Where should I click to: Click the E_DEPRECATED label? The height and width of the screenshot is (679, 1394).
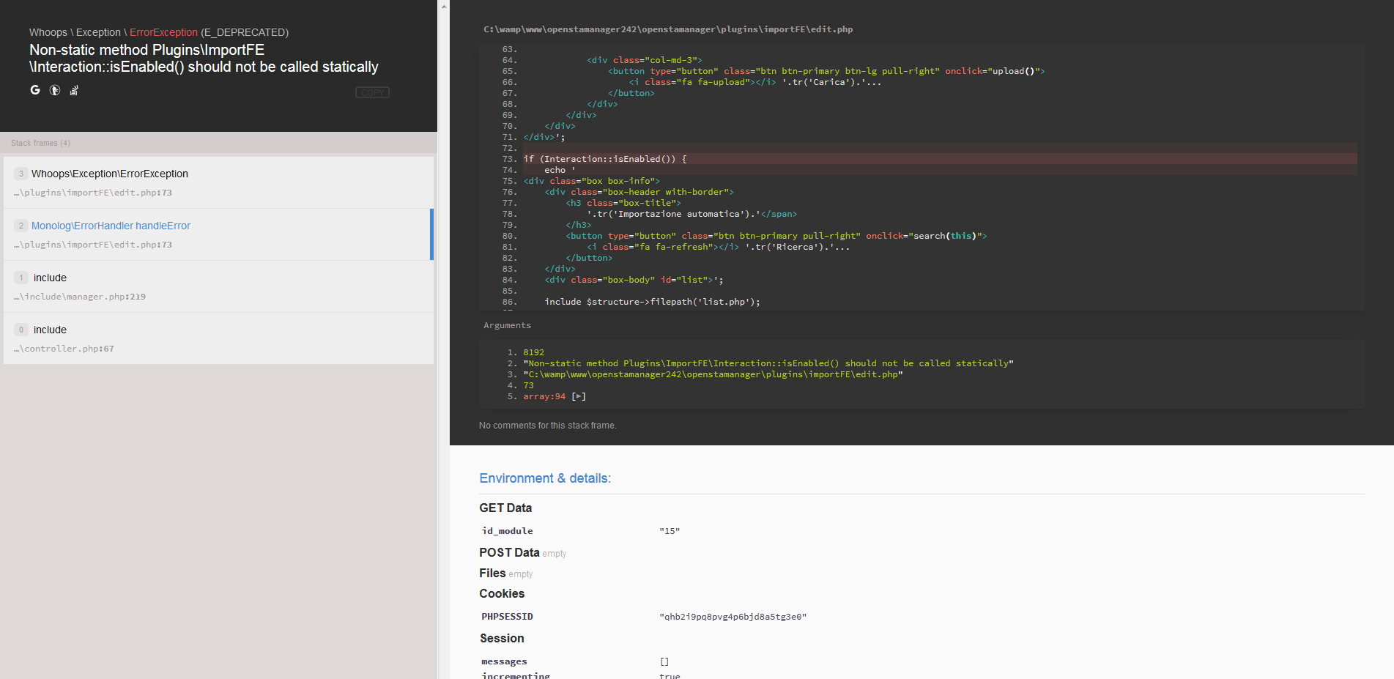coord(245,31)
